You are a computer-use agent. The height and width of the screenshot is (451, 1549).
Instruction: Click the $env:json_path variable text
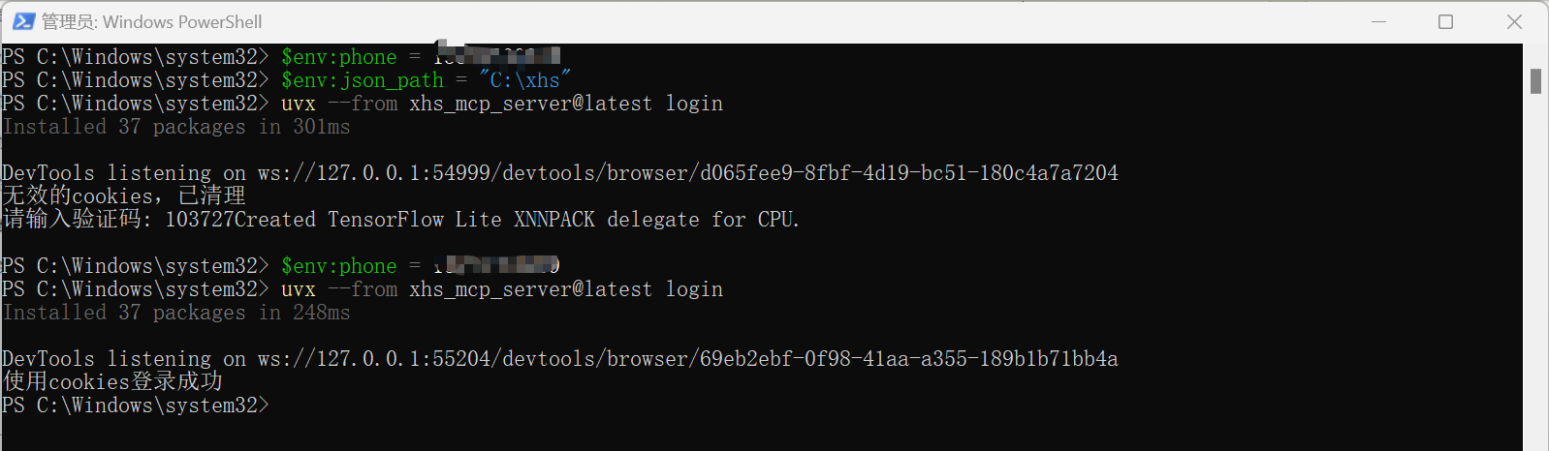point(363,80)
